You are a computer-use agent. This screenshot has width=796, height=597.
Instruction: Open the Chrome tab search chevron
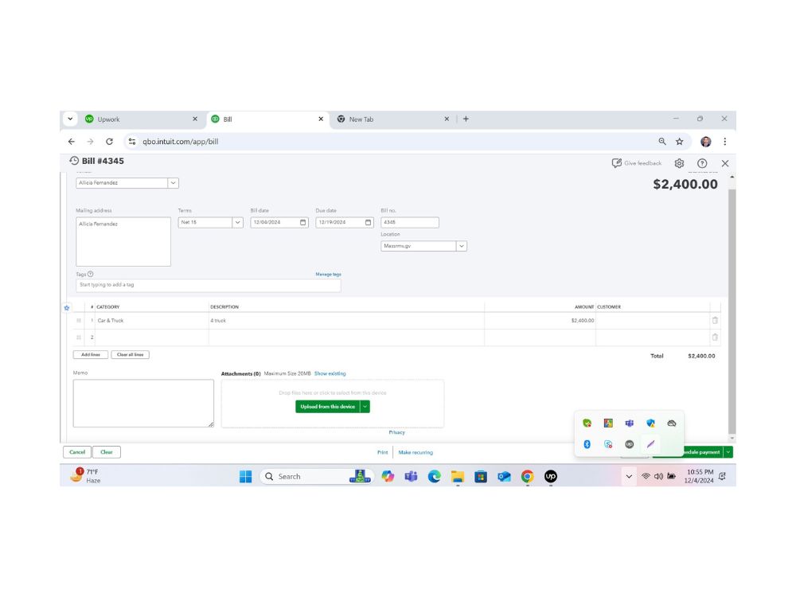point(70,119)
